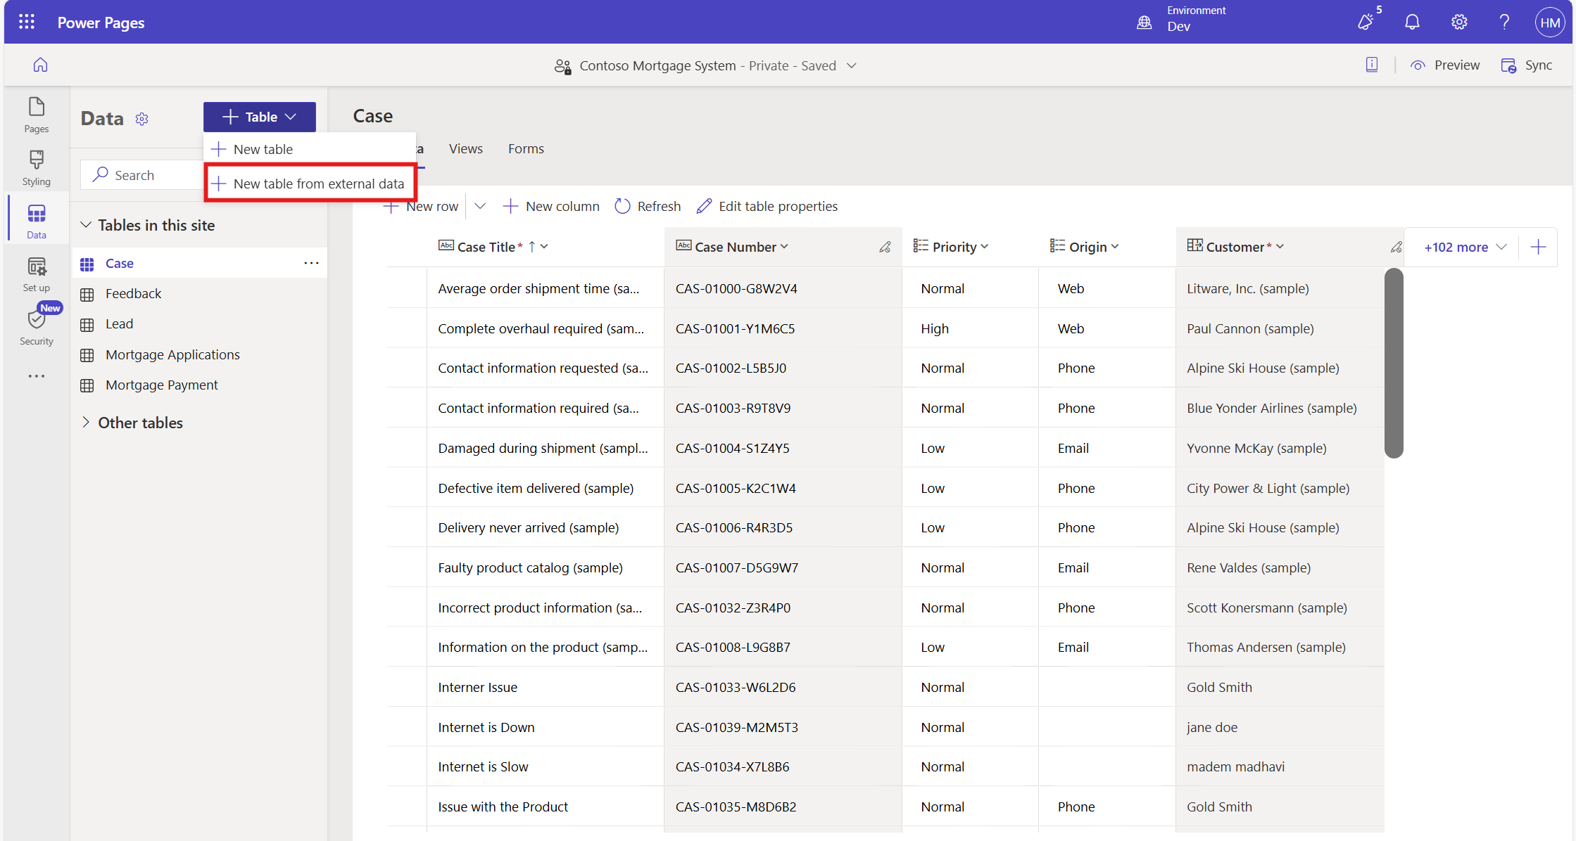
Task: Expand the Other tables section
Action: (x=87, y=423)
